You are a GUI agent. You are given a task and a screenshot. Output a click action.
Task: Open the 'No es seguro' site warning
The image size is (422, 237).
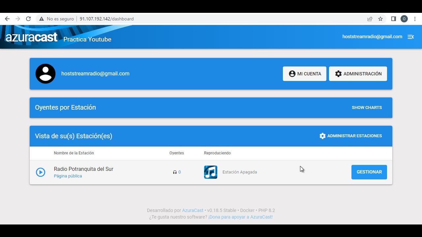[56, 19]
